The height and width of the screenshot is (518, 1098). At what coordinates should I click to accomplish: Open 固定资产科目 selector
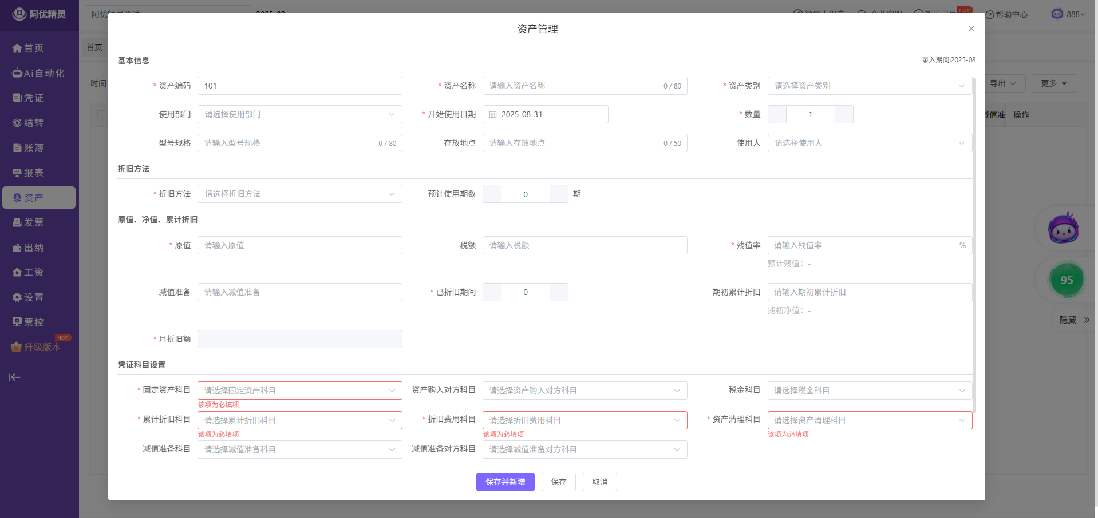pos(299,391)
